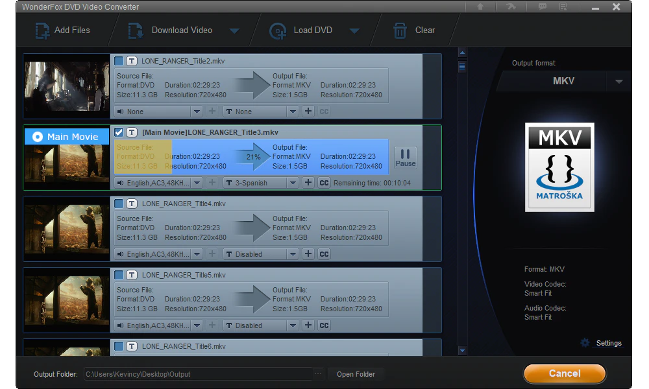Viewport: 649px width, 389px height.
Task: Open the 3-Spanish subtitle dropdown
Action: pyautogui.click(x=293, y=183)
